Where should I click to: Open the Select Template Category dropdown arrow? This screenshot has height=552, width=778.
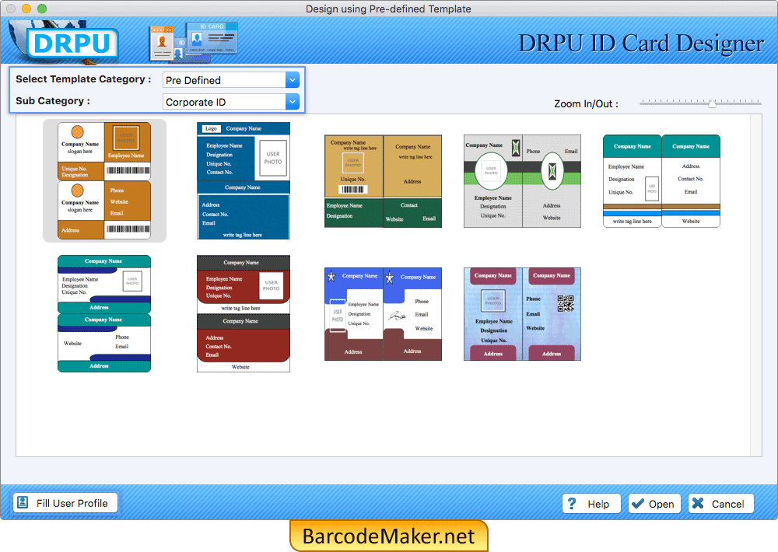pos(293,80)
